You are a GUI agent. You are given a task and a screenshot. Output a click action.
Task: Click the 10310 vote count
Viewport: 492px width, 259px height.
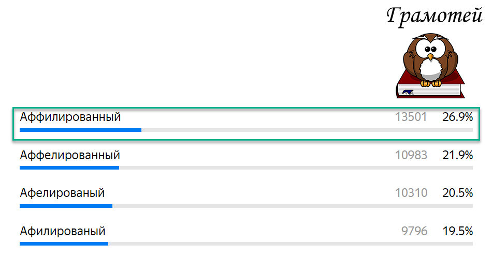[x=411, y=193]
